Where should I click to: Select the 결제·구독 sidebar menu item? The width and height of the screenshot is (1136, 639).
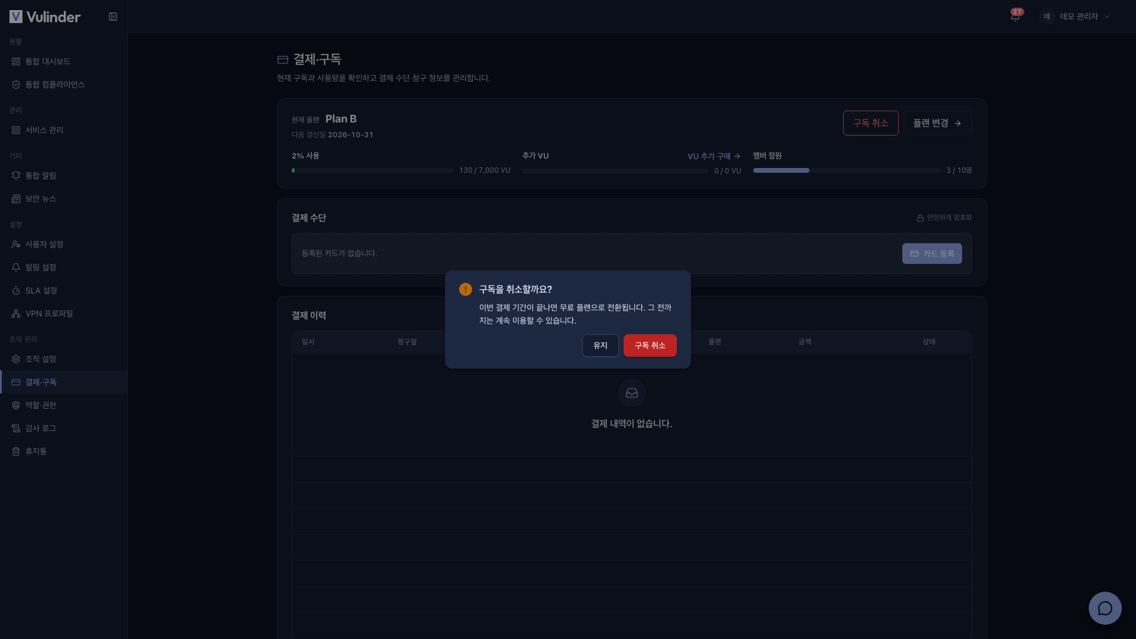pyautogui.click(x=64, y=382)
